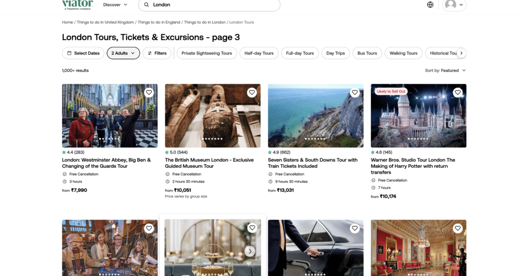Screen dimensions: 523x276
Task: Select the Half-day Tours category chip
Action: click(259, 53)
